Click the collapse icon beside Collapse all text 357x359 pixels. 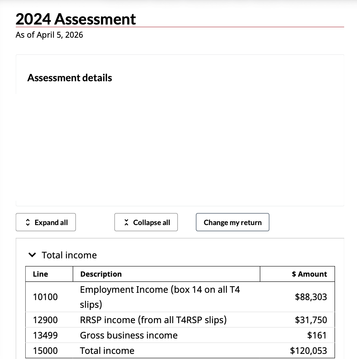126,222
